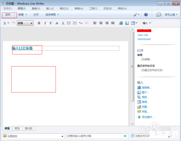
Task: Open the 日志(B) menu
Action: point(108,9)
